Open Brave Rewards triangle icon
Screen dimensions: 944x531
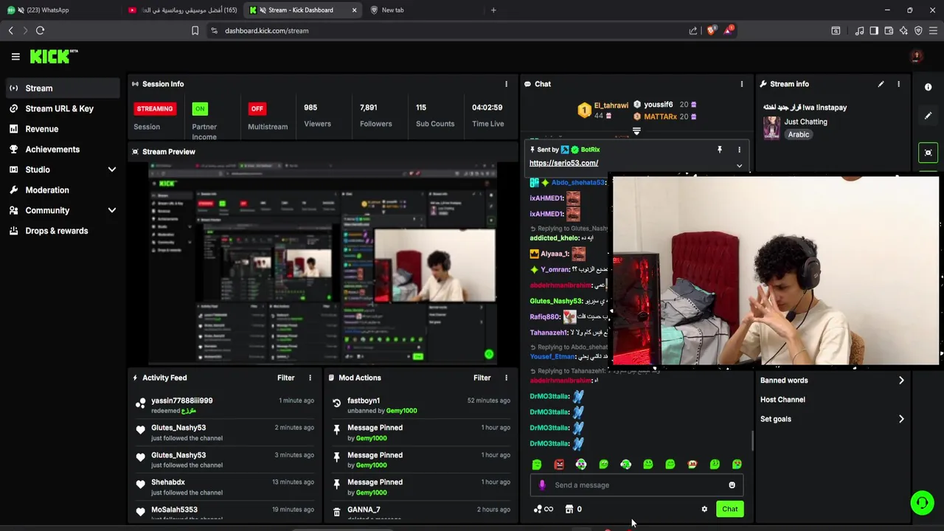pos(729,30)
